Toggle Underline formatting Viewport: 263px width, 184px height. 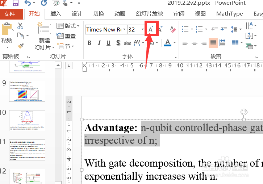click(109, 43)
